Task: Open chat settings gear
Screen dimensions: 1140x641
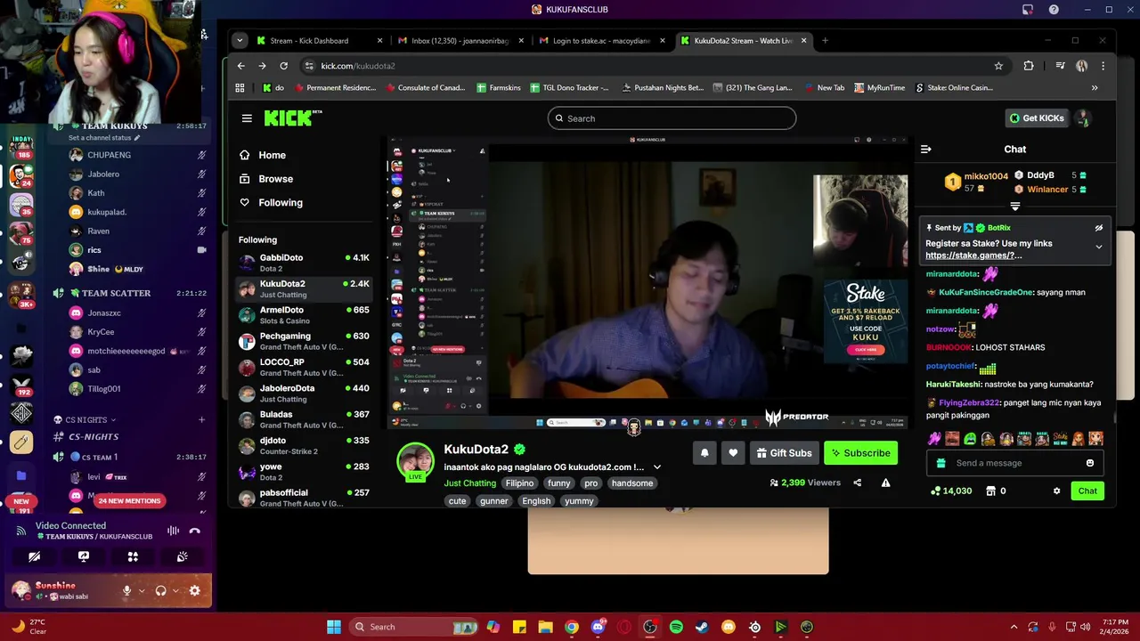Action: [1057, 491]
